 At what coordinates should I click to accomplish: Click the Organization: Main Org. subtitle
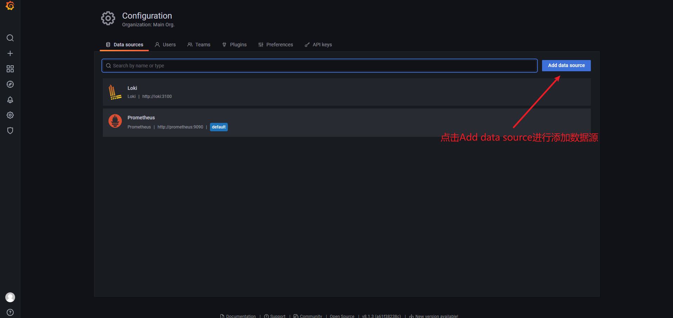(148, 25)
